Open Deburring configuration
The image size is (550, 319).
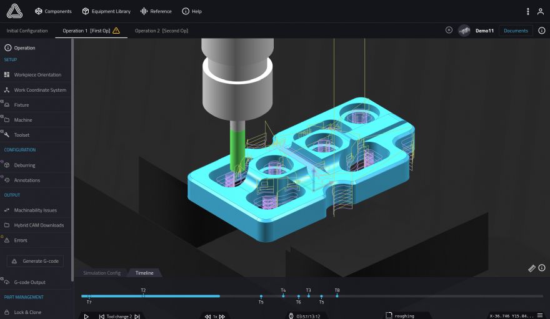point(25,165)
